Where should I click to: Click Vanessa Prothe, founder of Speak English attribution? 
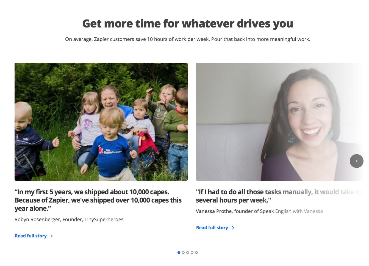point(259,211)
